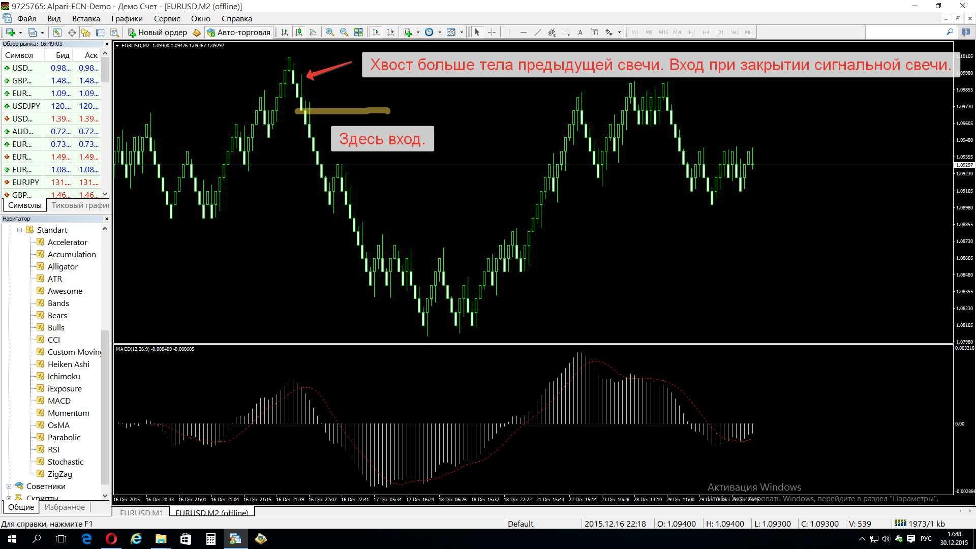The width and height of the screenshot is (976, 549).
Task: Switch chart to H1 timeframe
Action: coord(692,32)
